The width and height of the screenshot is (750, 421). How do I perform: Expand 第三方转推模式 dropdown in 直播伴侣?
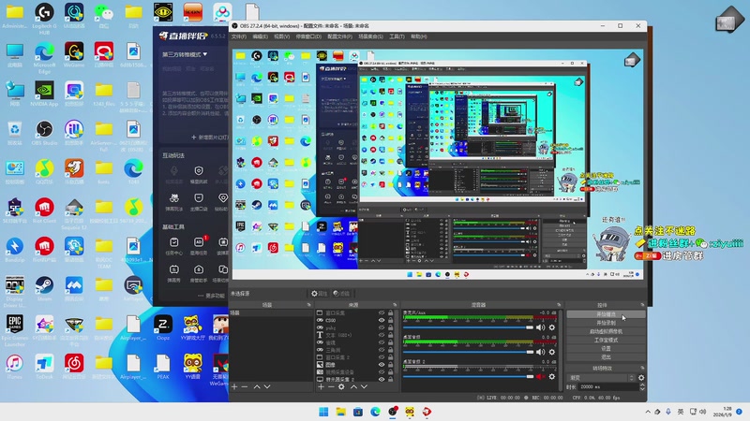185,54
